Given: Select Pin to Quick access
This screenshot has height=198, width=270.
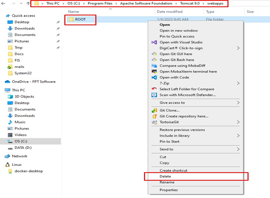Looking at the screenshot, I should pyautogui.click(x=196, y=36).
